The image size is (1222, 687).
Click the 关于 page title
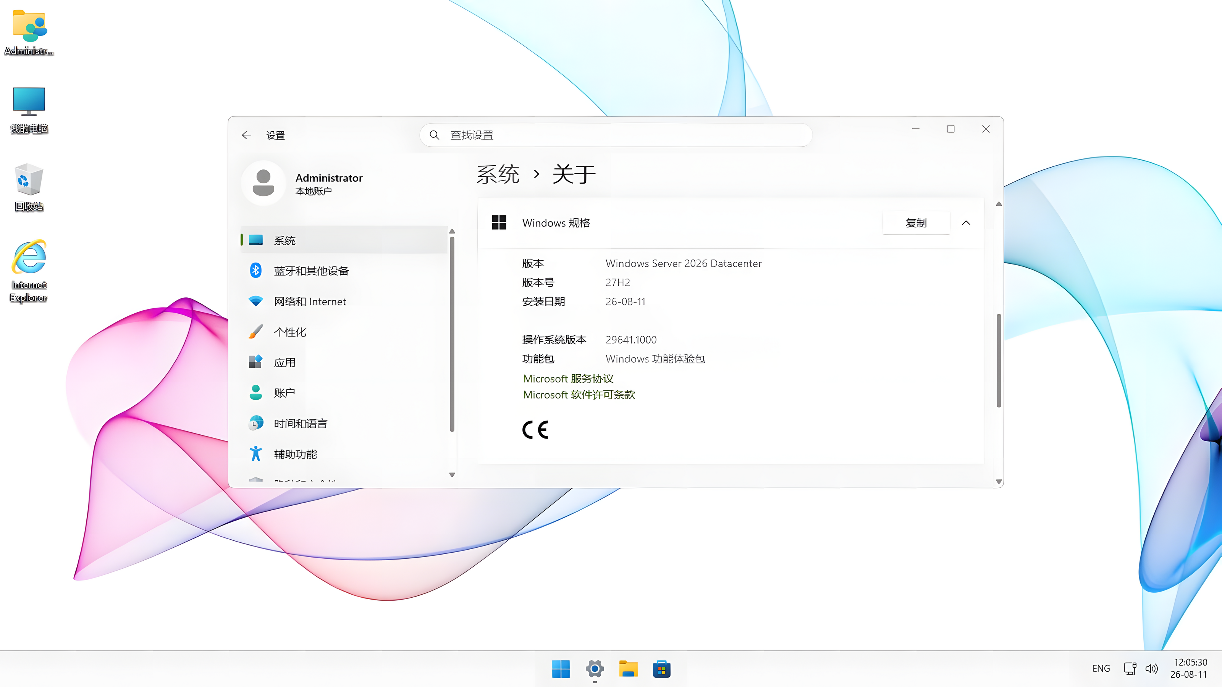pyautogui.click(x=574, y=174)
